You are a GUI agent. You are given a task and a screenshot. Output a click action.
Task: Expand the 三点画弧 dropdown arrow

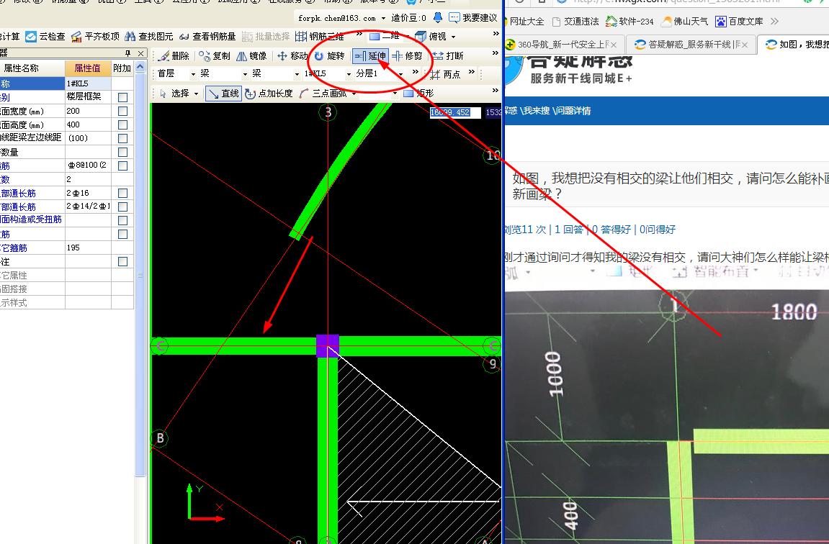coord(354,94)
